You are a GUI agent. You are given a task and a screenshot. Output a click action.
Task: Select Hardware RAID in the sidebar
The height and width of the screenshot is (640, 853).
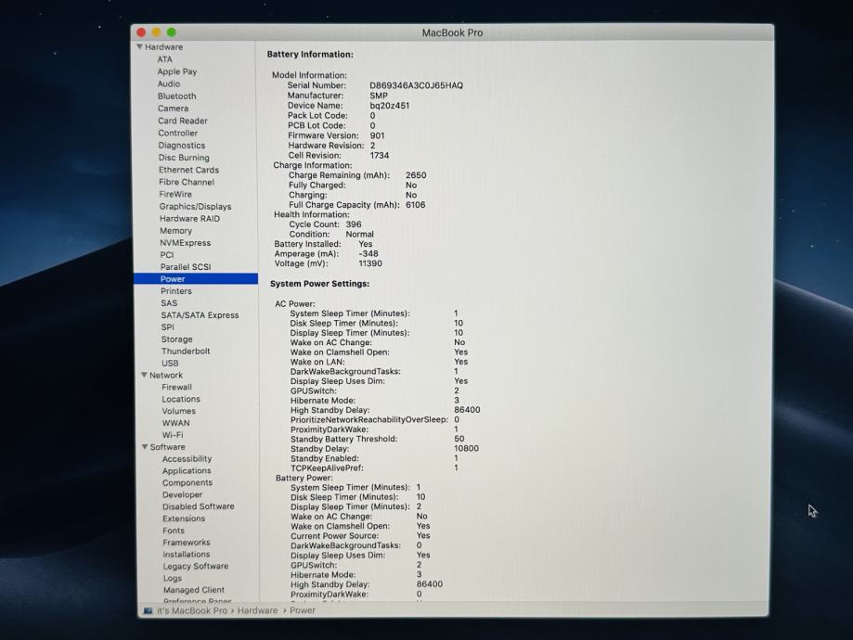pos(190,219)
